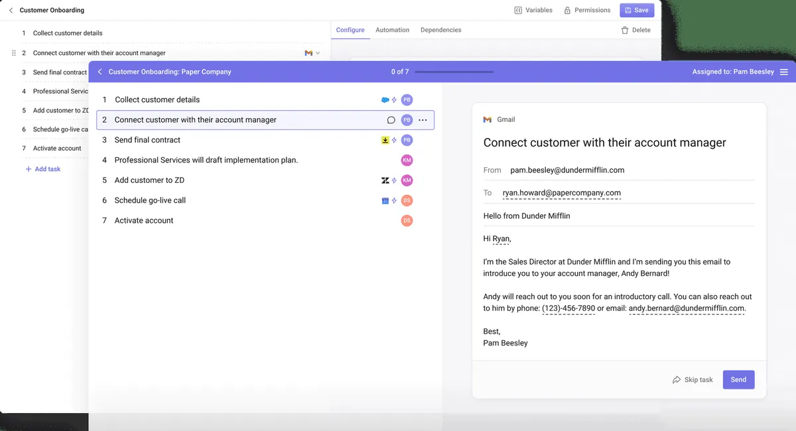This screenshot has width=796, height=431.
Task: Click the Zendesk icon on Add customer to ZD
Action: point(385,180)
